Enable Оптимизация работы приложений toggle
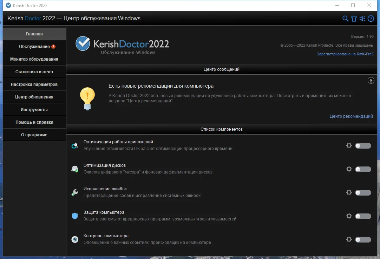Screen dimensions: 380x259 point(363,145)
